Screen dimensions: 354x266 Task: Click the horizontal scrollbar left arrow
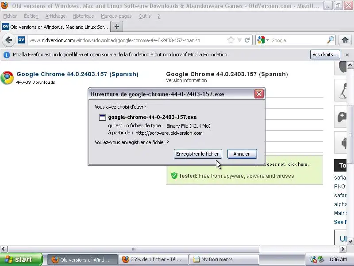[4, 249]
